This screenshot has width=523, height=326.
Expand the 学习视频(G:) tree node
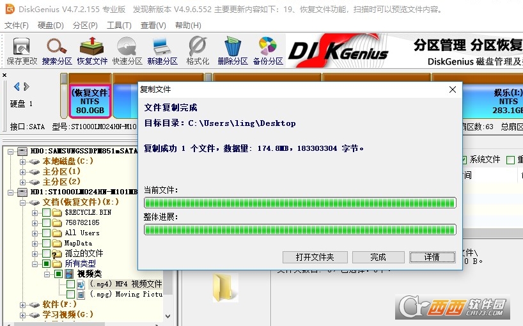[22, 315]
